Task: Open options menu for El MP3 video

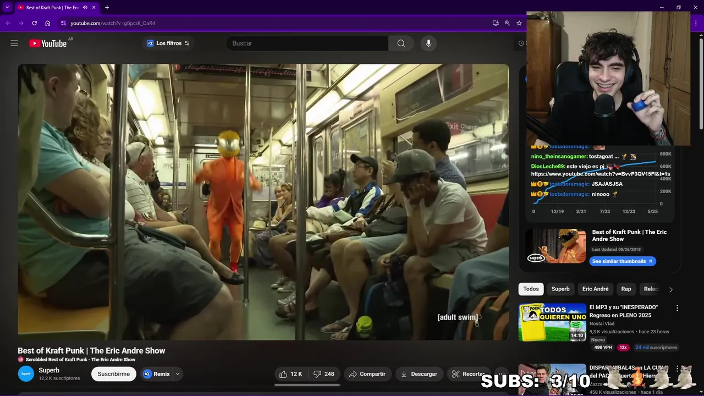Action: point(677,309)
